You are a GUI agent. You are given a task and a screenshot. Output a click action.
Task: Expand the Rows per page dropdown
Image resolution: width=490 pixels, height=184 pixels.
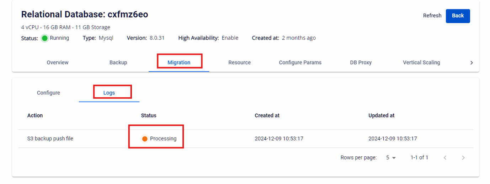pyautogui.click(x=391, y=158)
